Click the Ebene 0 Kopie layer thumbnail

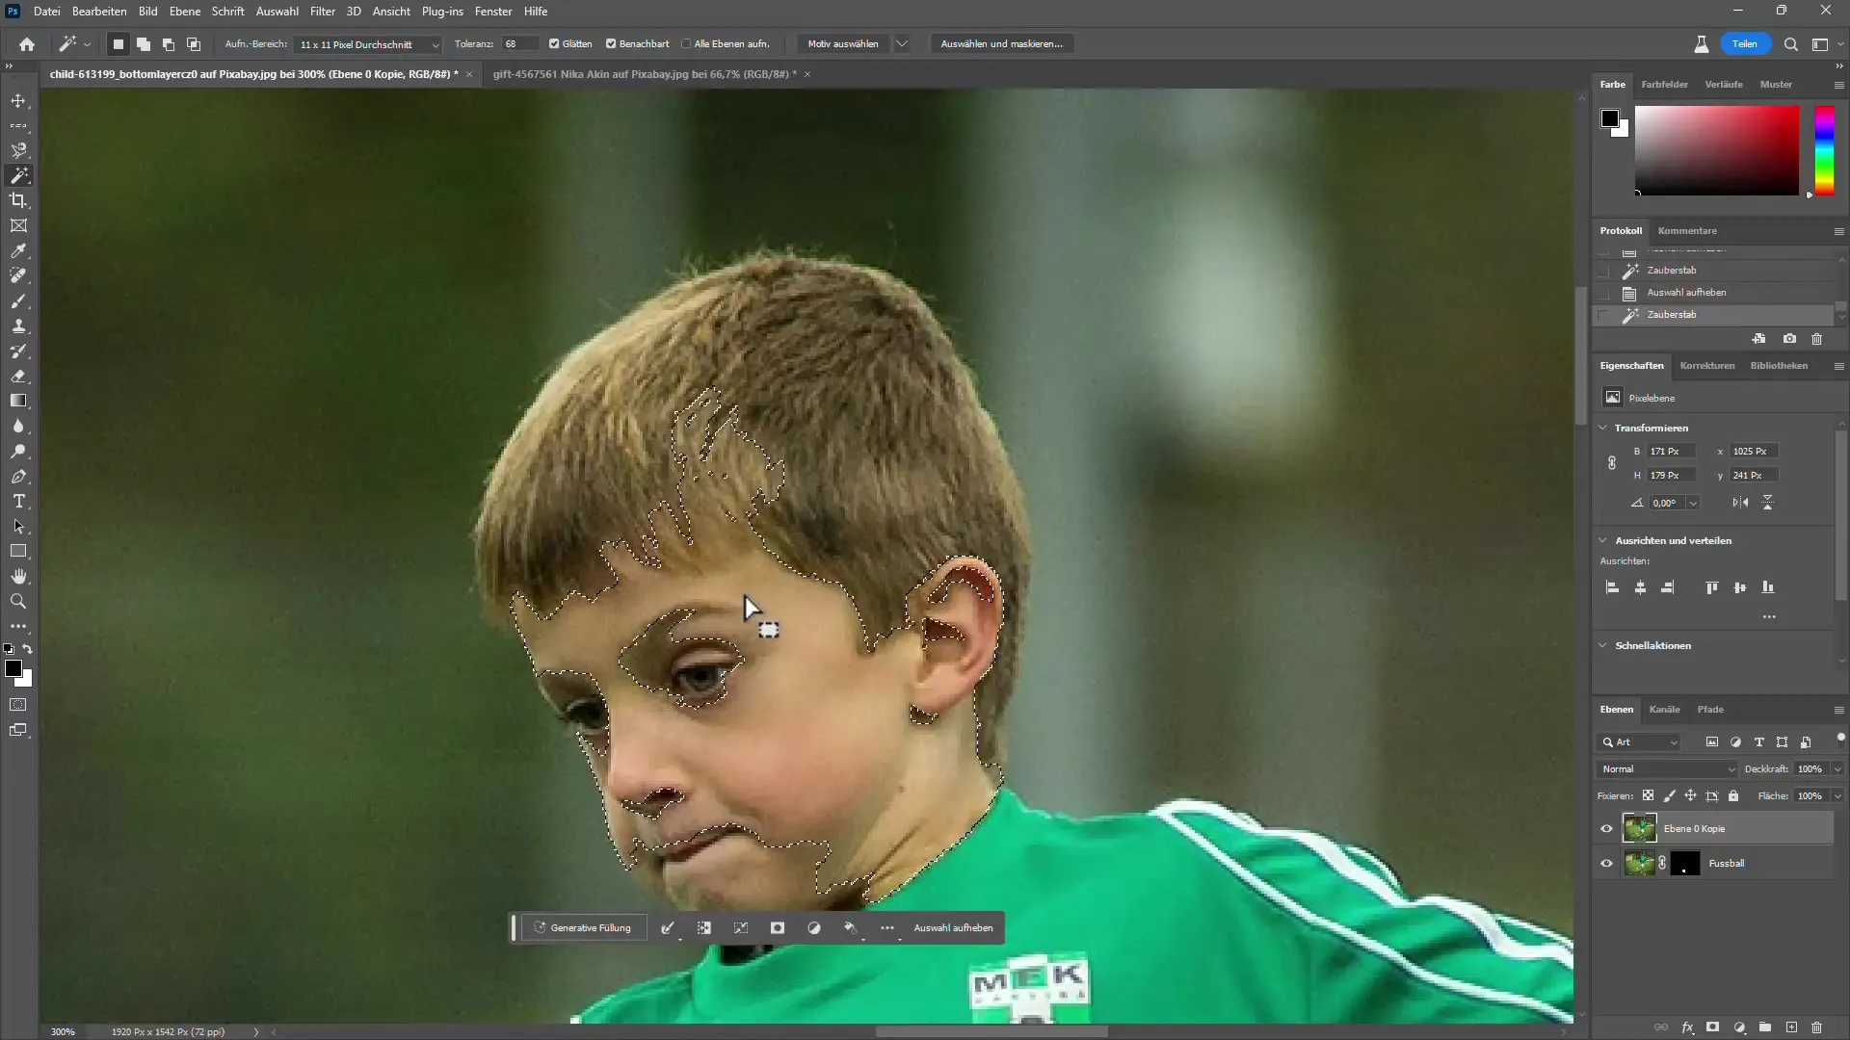point(1640,828)
